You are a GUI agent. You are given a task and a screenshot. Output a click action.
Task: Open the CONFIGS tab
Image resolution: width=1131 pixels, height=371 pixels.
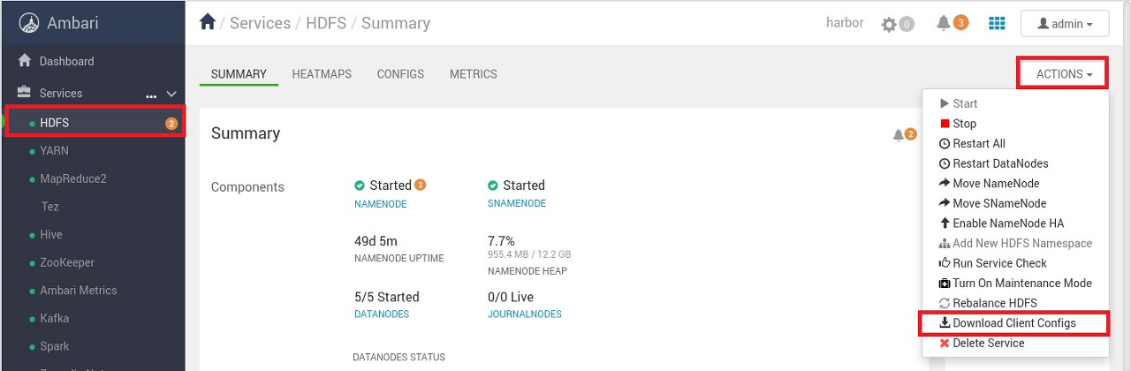[400, 74]
